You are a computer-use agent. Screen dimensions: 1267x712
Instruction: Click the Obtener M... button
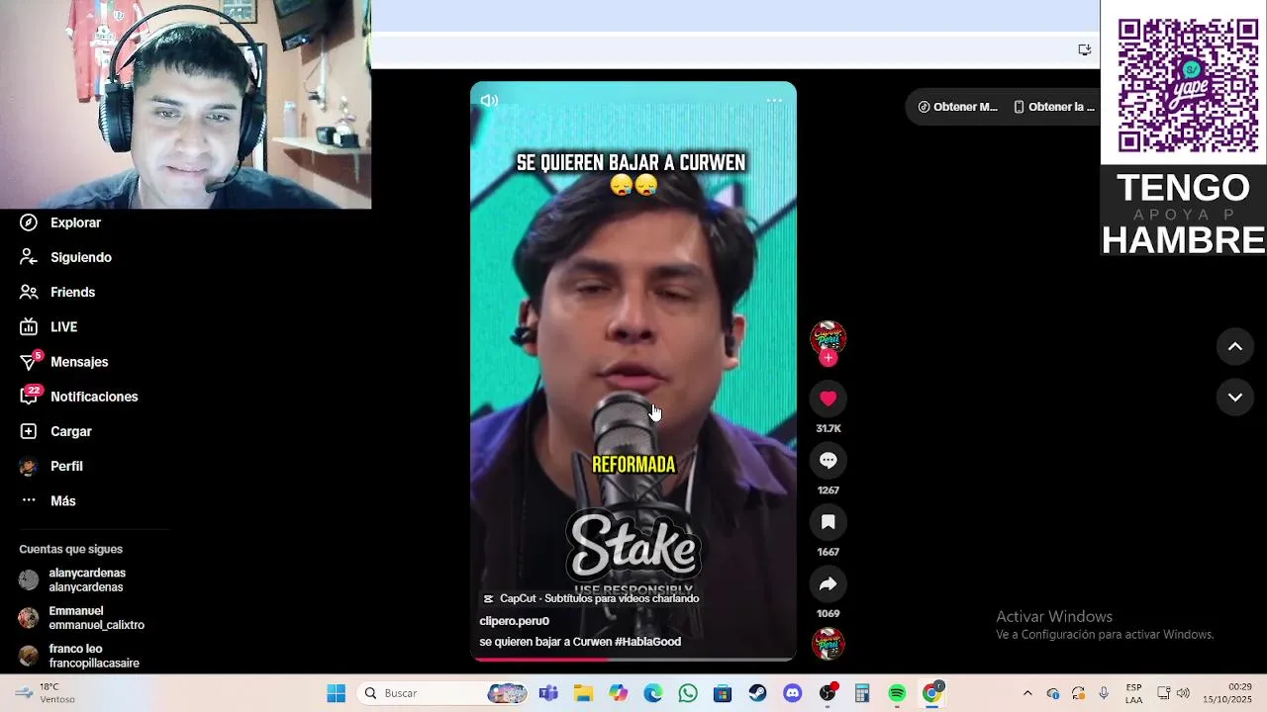957,107
